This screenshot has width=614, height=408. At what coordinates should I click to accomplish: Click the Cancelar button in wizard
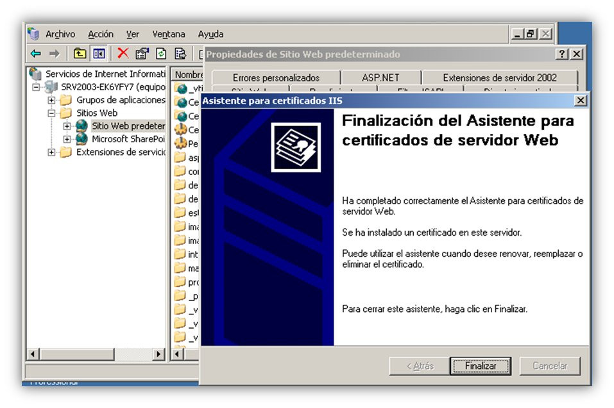[550, 366]
